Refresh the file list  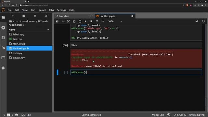pos(46,16)
